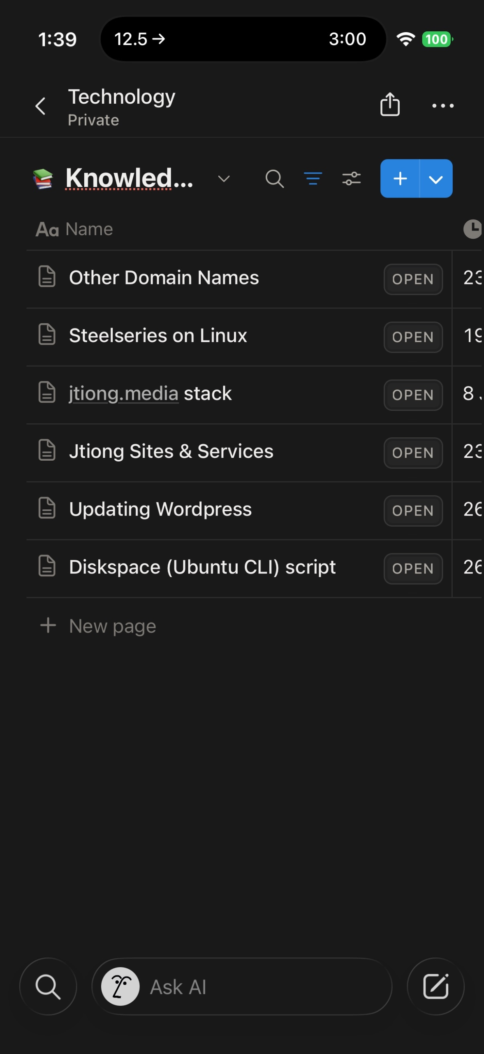This screenshot has width=484, height=1054.
Task: Search the Knowledge database with magnifier icon
Action: pyautogui.click(x=274, y=179)
